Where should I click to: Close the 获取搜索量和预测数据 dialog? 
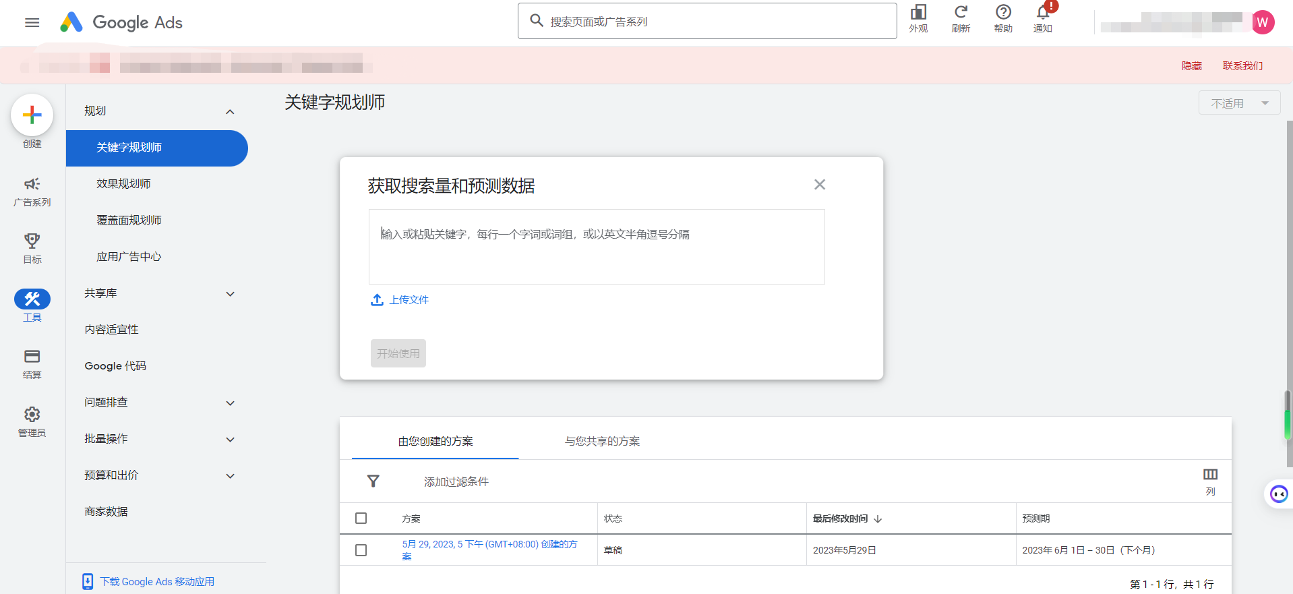[820, 185]
